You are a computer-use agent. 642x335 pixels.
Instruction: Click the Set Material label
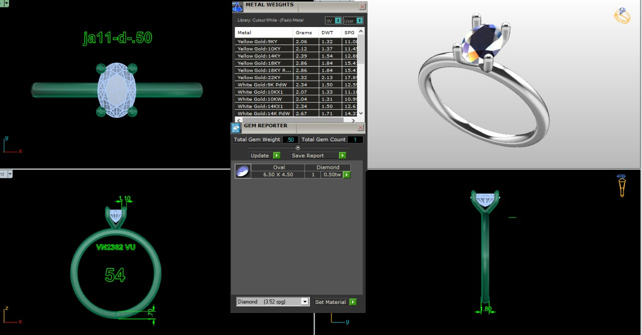(x=331, y=302)
